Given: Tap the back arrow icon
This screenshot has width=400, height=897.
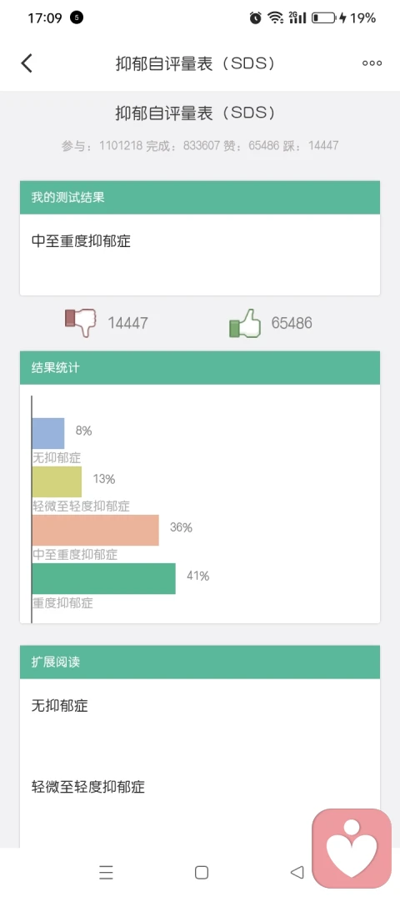Looking at the screenshot, I should [27, 63].
